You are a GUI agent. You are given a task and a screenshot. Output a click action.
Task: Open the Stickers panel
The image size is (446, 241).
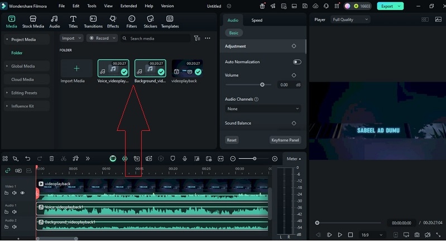coord(150,22)
